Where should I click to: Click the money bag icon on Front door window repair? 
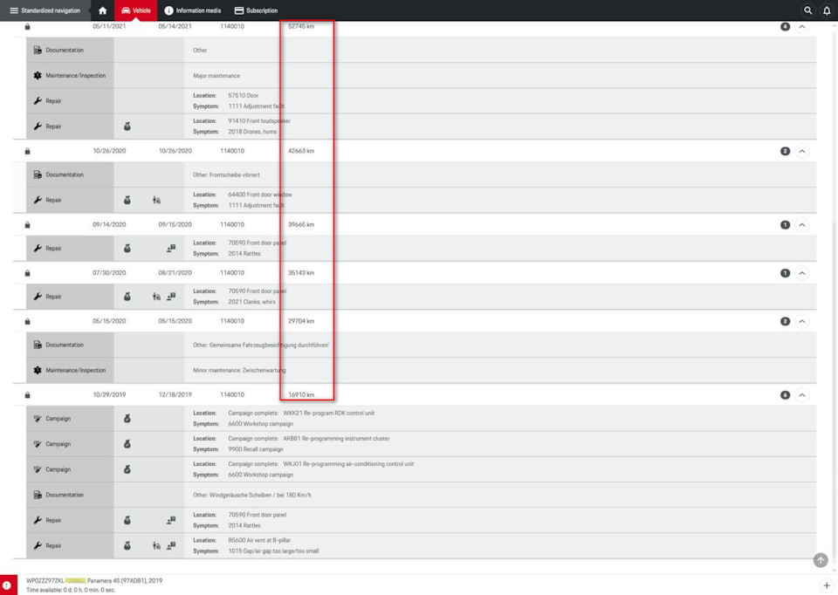(x=127, y=201)
